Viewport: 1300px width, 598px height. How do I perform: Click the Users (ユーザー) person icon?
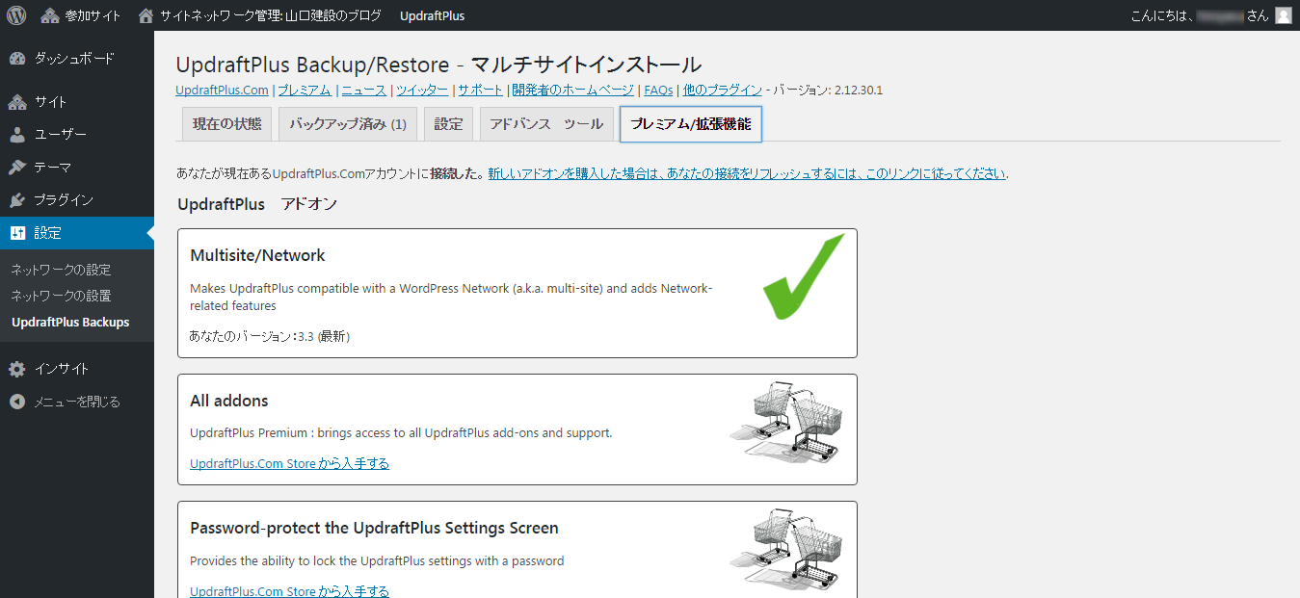[17, 135]
